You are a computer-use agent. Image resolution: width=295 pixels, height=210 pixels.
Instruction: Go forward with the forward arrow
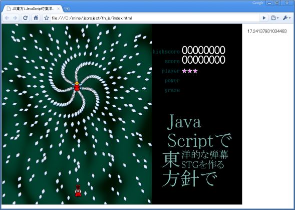[15, 18]
